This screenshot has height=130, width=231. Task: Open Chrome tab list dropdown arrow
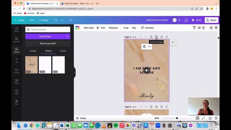216,4
